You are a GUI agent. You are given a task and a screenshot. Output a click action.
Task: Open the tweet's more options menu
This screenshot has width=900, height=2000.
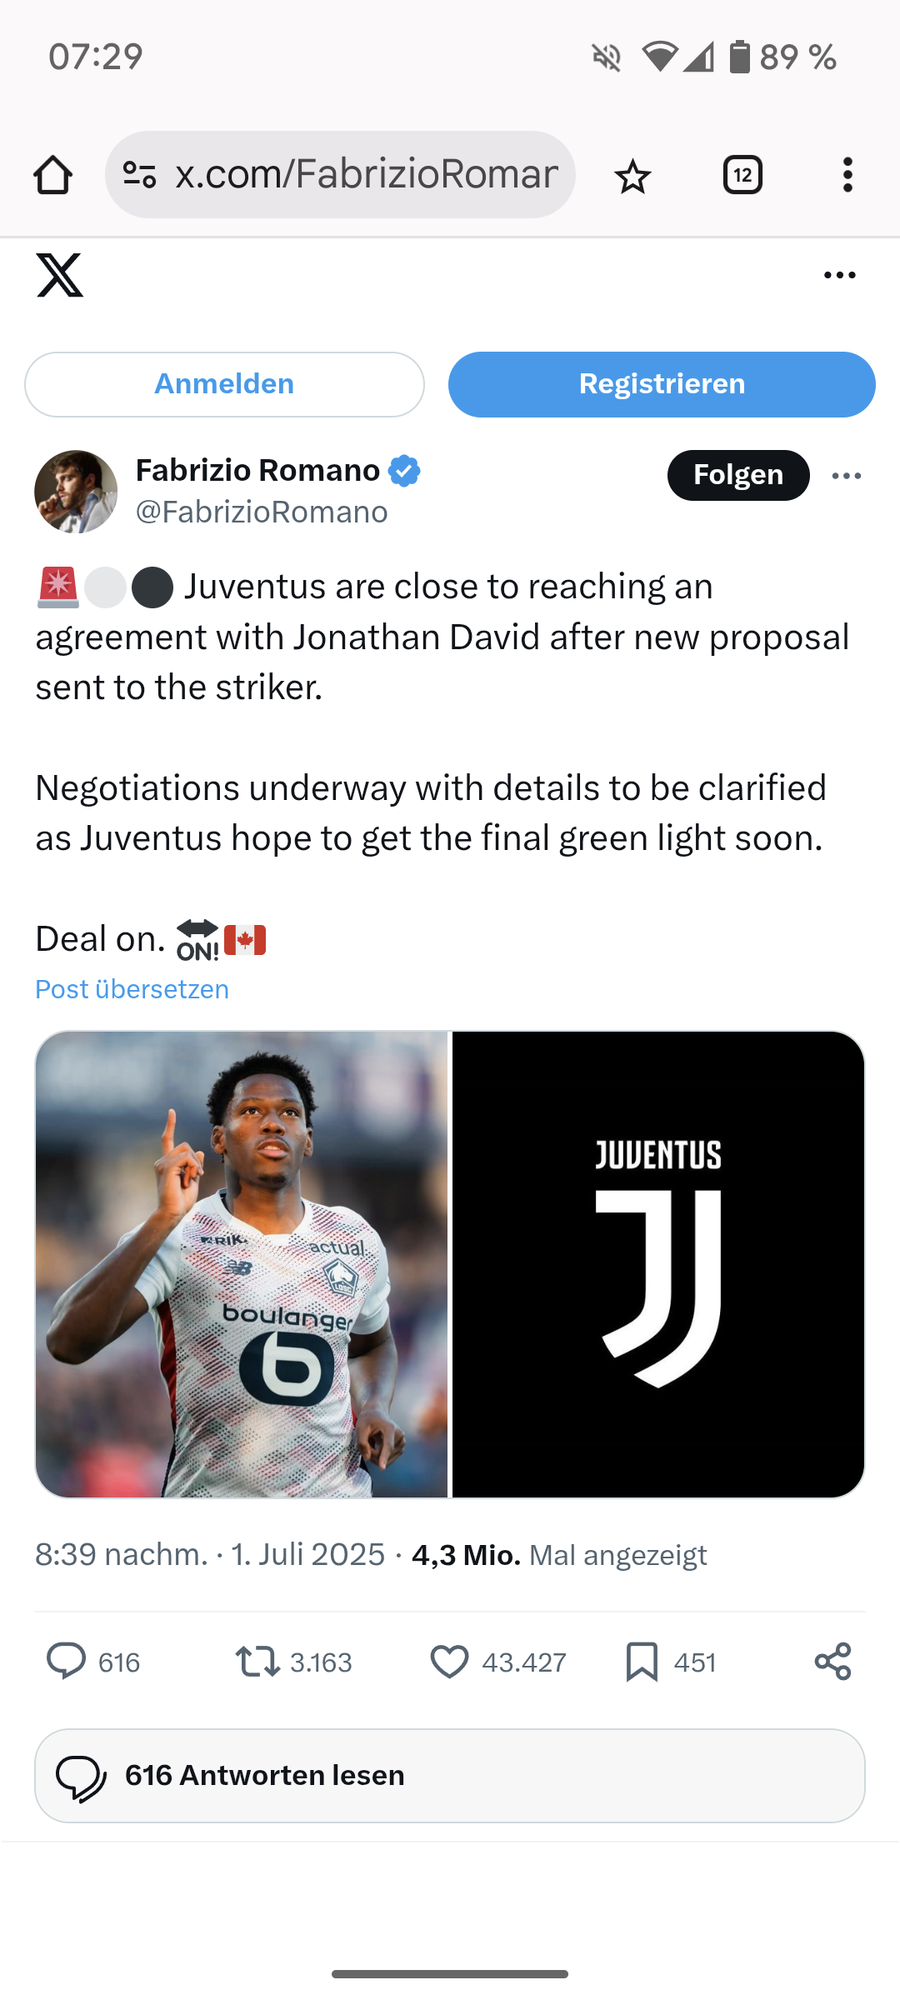point(847,476)
